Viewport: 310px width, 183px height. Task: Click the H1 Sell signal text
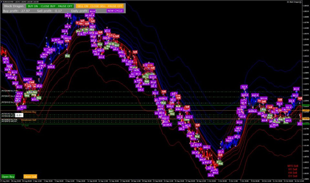tap(293, 169)
